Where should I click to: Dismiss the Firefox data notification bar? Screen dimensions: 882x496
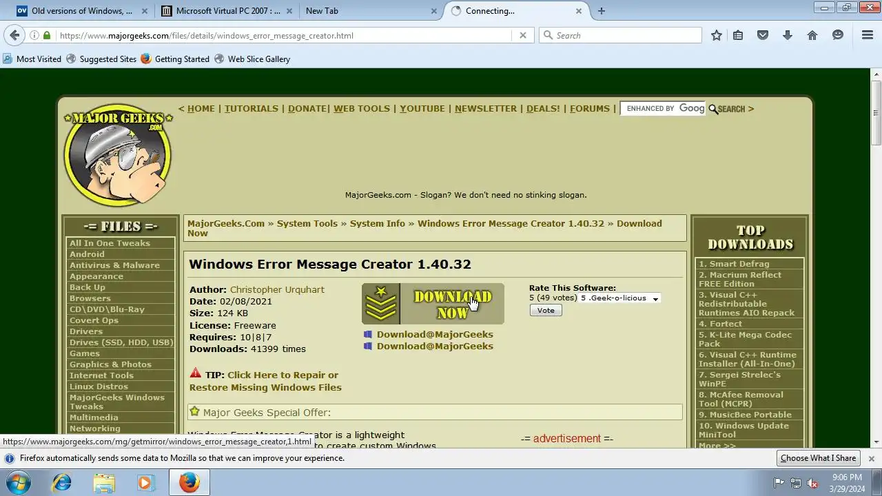pos(871,458)
